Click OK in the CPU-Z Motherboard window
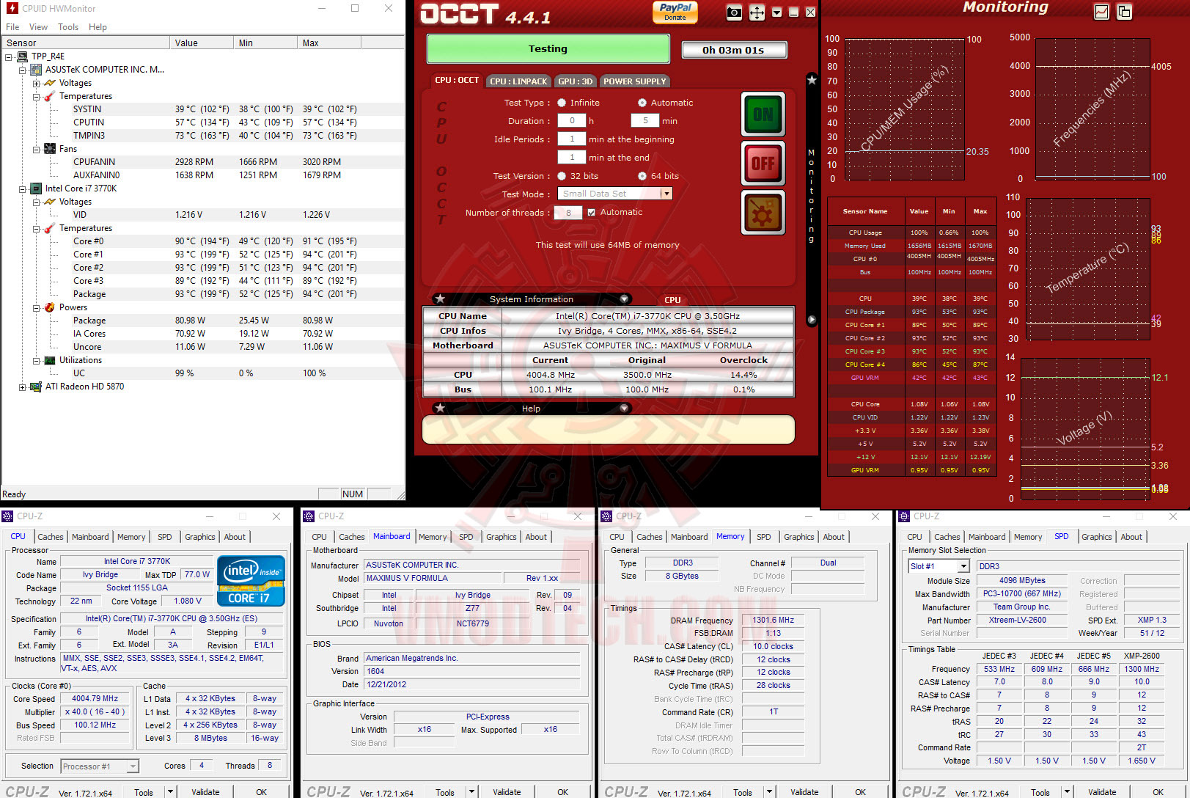This screenshot has height=798, width=1190. point(562,792)
